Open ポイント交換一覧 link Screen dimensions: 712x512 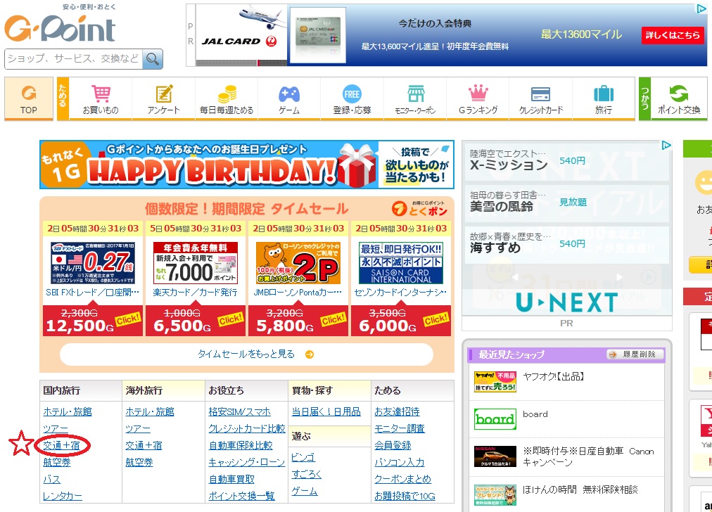point(241,496)
